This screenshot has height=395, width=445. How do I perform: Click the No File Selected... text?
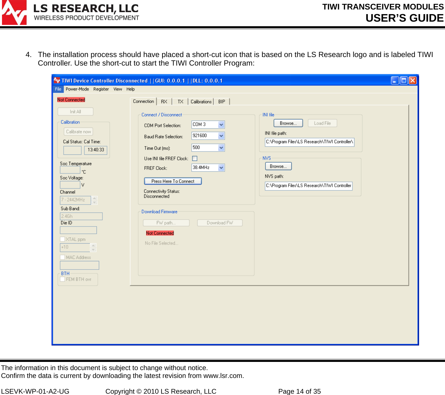pos(161,243)
